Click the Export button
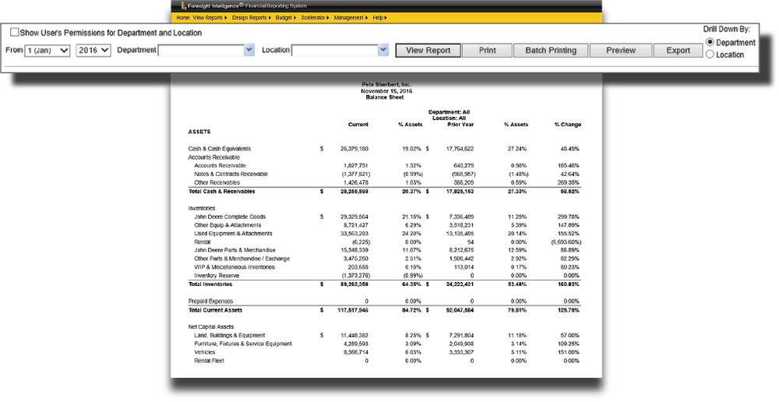This screenshot has width=779, height=402. [x=679, y=50]
